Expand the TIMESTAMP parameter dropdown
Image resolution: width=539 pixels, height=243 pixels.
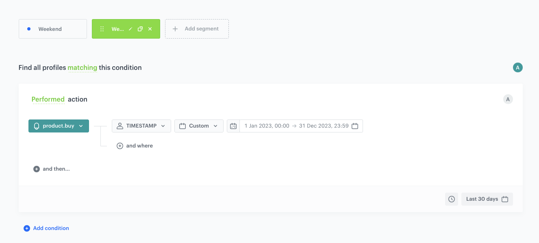point(141,126)
